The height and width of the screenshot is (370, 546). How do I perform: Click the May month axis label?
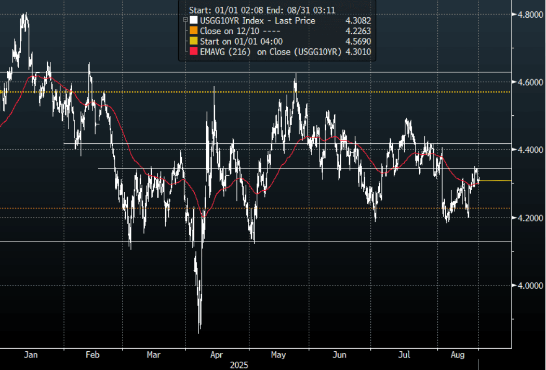pyautogui.click(x=278, y=355)
